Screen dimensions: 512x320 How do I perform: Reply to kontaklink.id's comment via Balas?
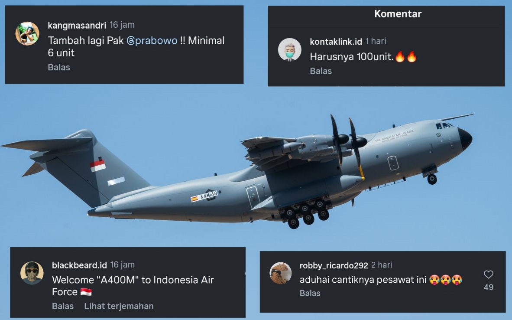click(321, 71)
